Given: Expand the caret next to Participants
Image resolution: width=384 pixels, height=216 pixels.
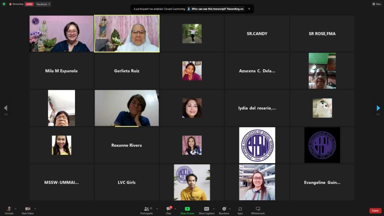Looking at the screenshot, I should (157, 209).
